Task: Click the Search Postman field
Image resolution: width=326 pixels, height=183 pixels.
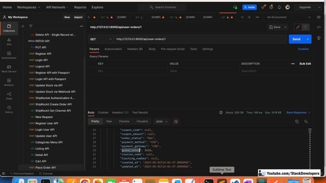Action: (162, 7)
